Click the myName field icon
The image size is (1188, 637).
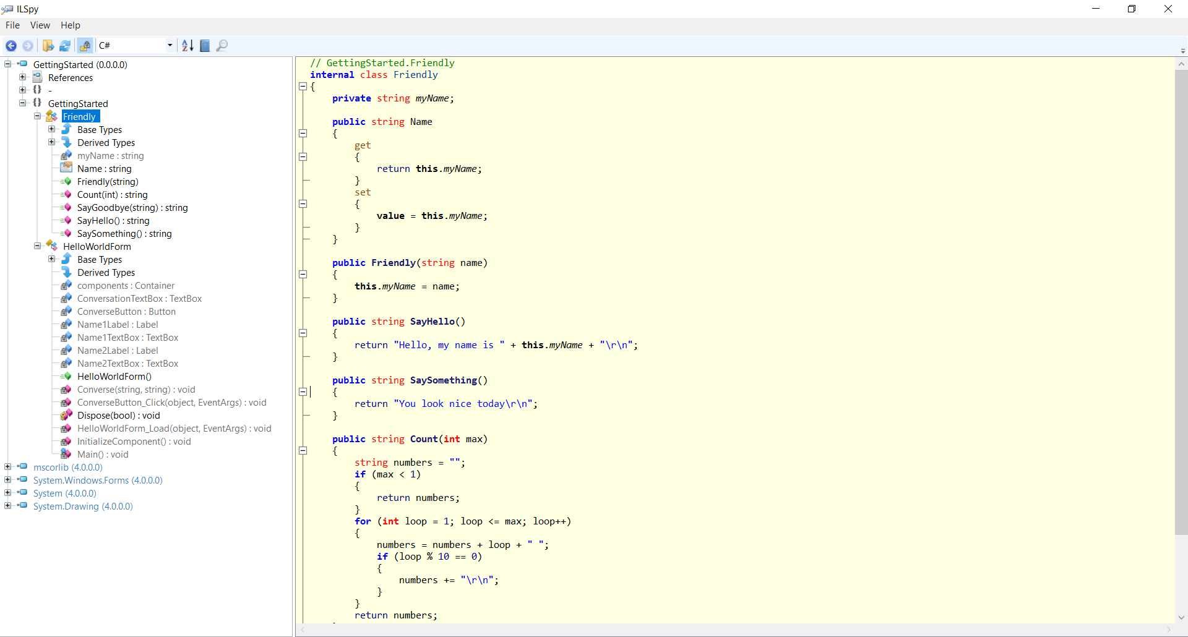click(66, 155)
